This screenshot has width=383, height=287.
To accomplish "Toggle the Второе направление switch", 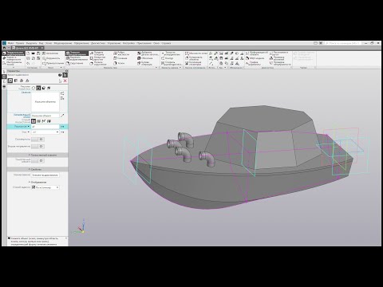I will click(38, 147).
